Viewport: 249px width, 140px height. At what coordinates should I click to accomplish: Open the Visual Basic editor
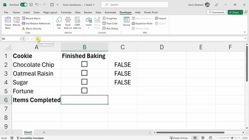(8, 23)
